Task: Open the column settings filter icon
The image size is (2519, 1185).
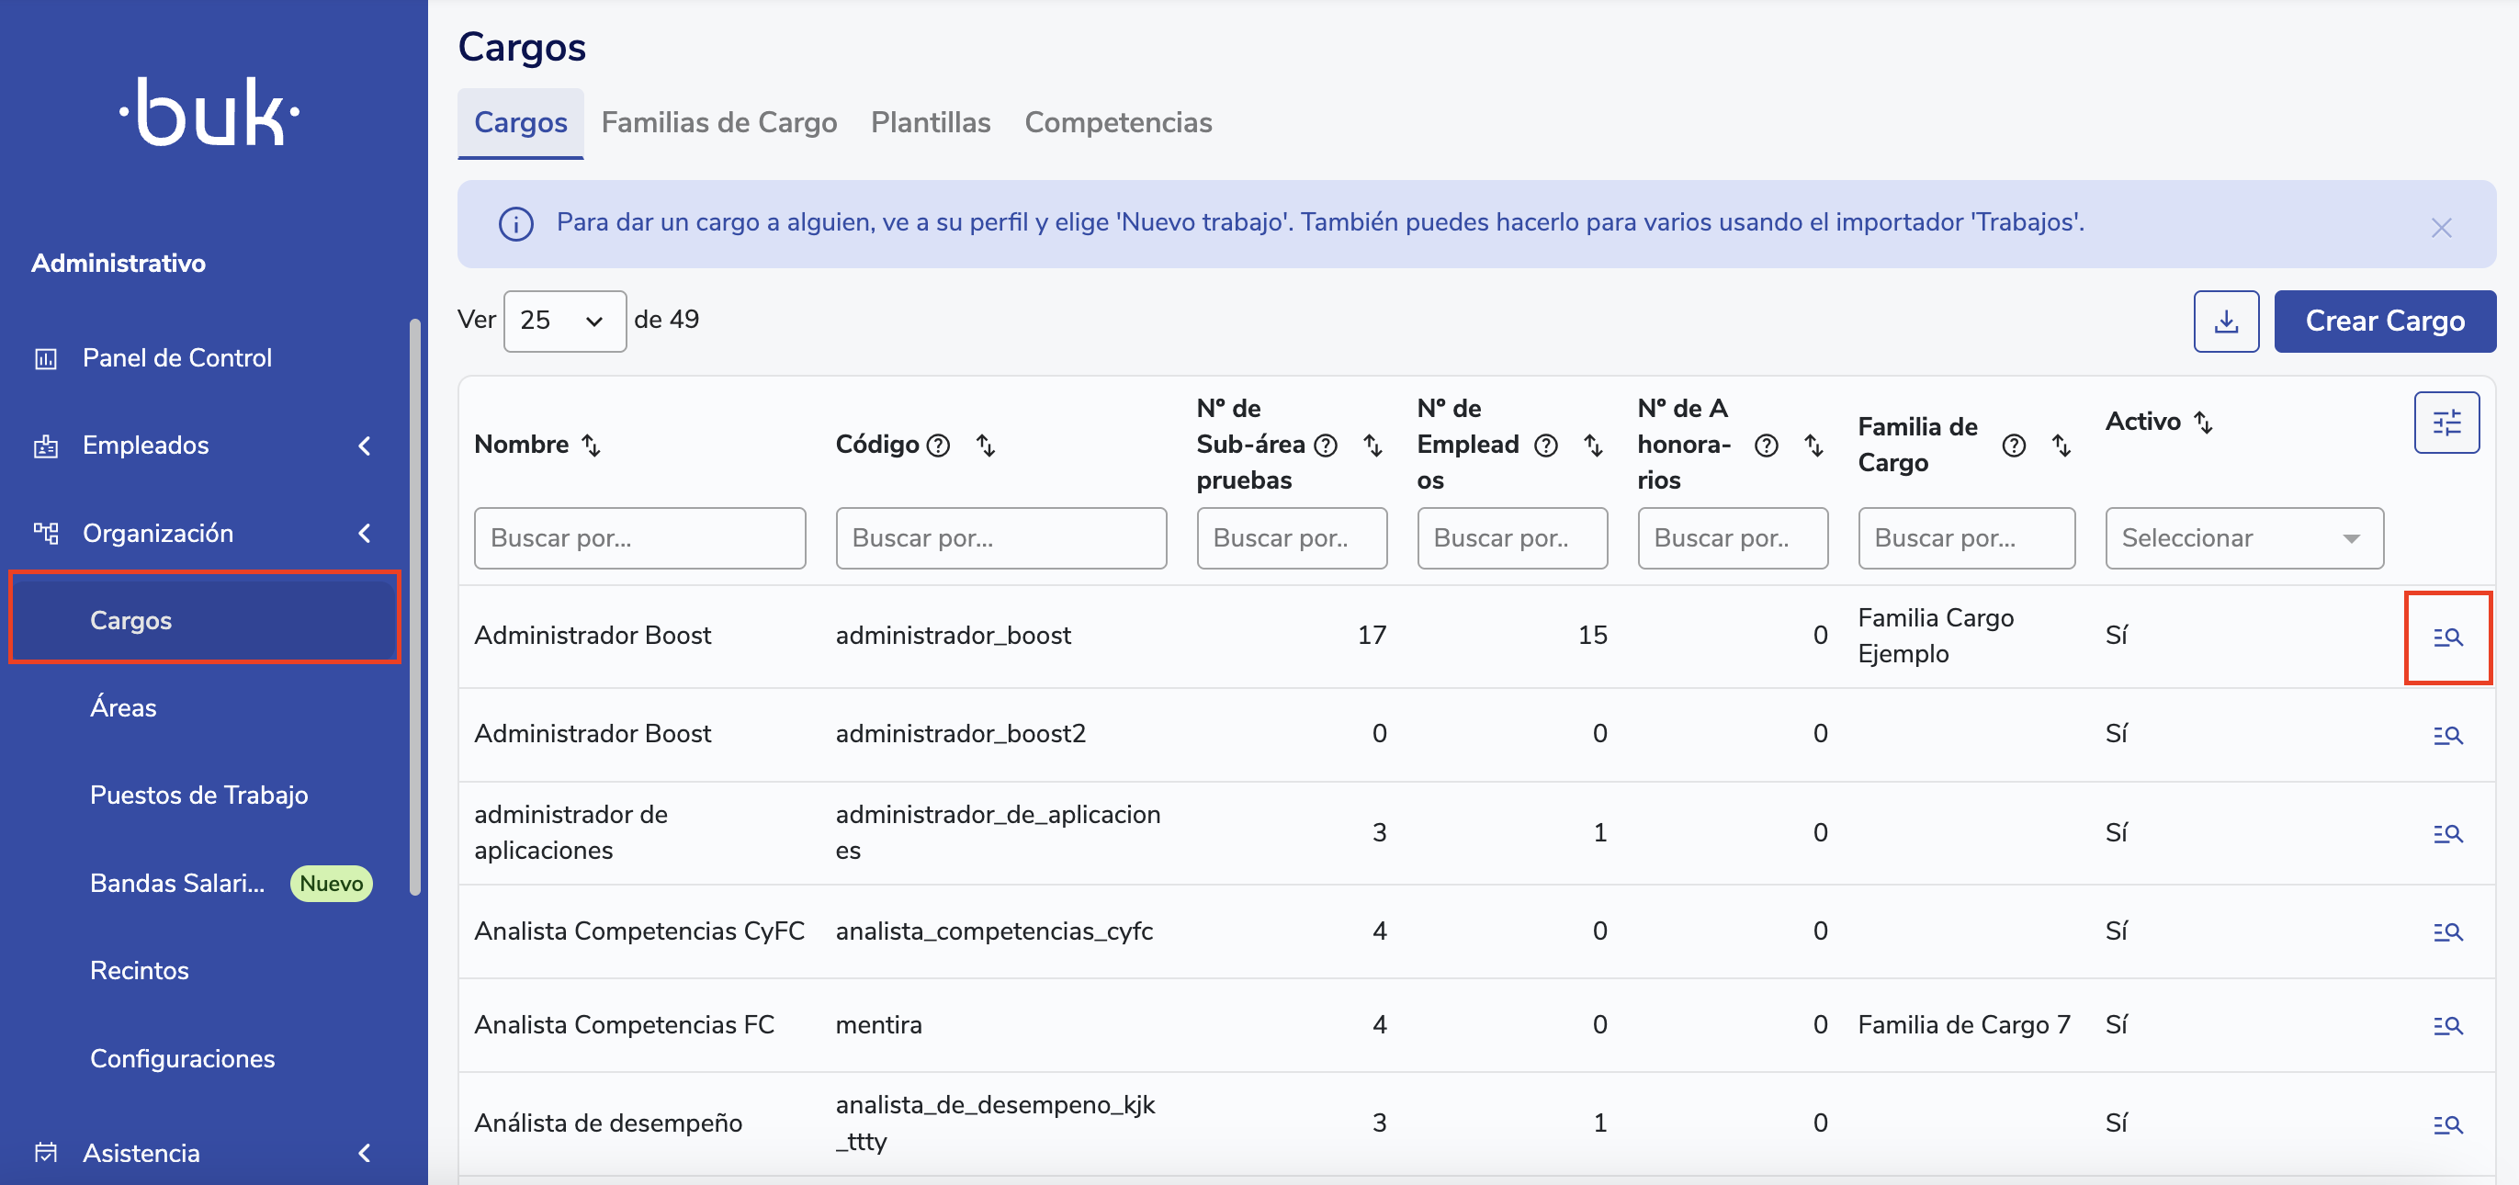Action: (2446, 423)
